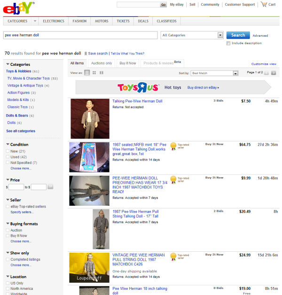Click the eBay logo
Image resolution: width=282 pixels, height=295 pixels.
pos(19,8)
